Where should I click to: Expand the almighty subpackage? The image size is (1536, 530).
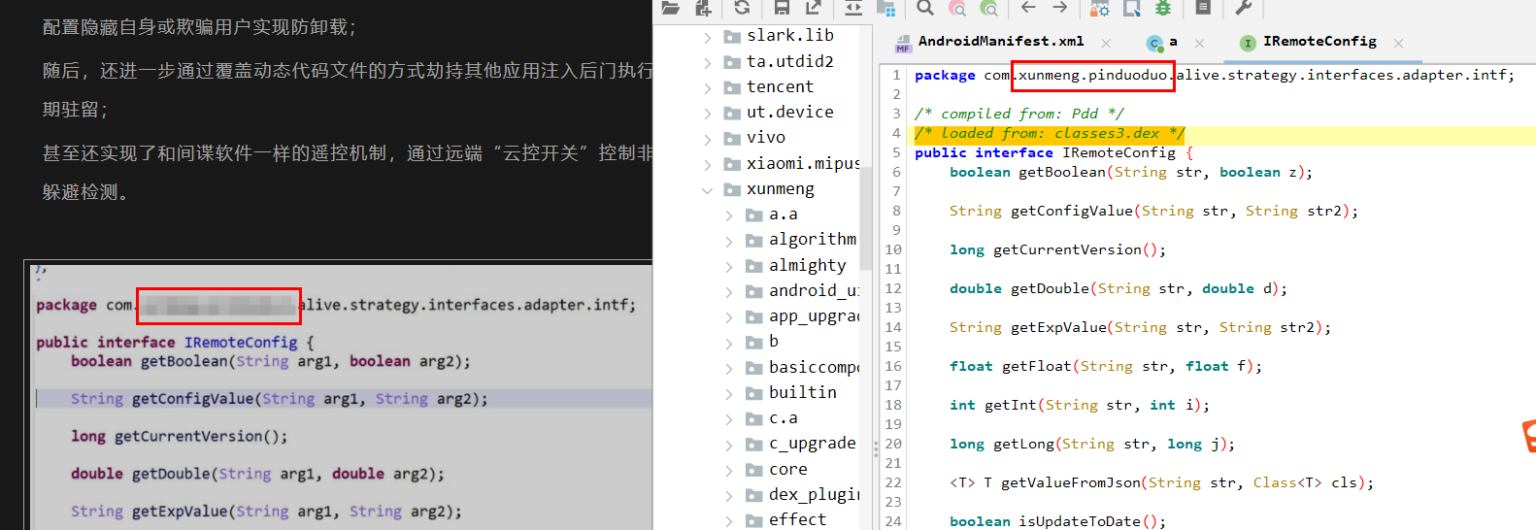(x=729, y=267)
